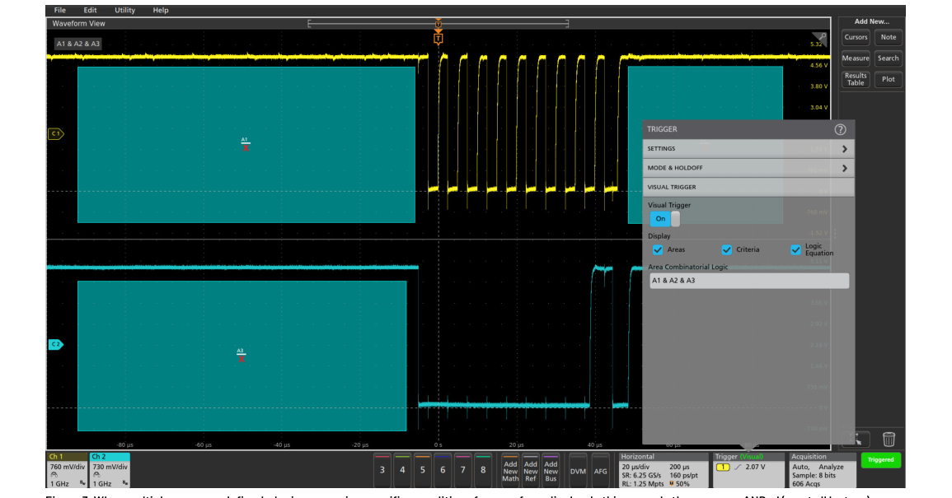Screen dimensions: 952x498
Task: Add a new Search
Action: click(889, 58)
